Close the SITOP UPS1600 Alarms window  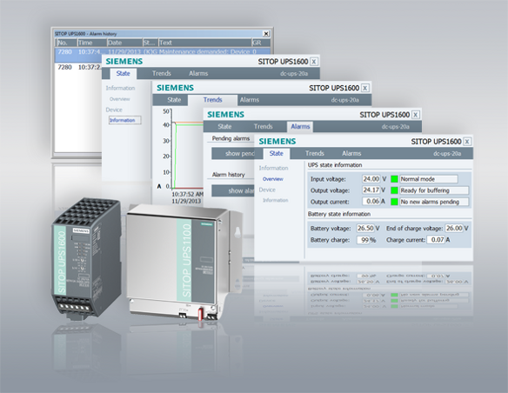pyautogui.click(x=415, y=115)
